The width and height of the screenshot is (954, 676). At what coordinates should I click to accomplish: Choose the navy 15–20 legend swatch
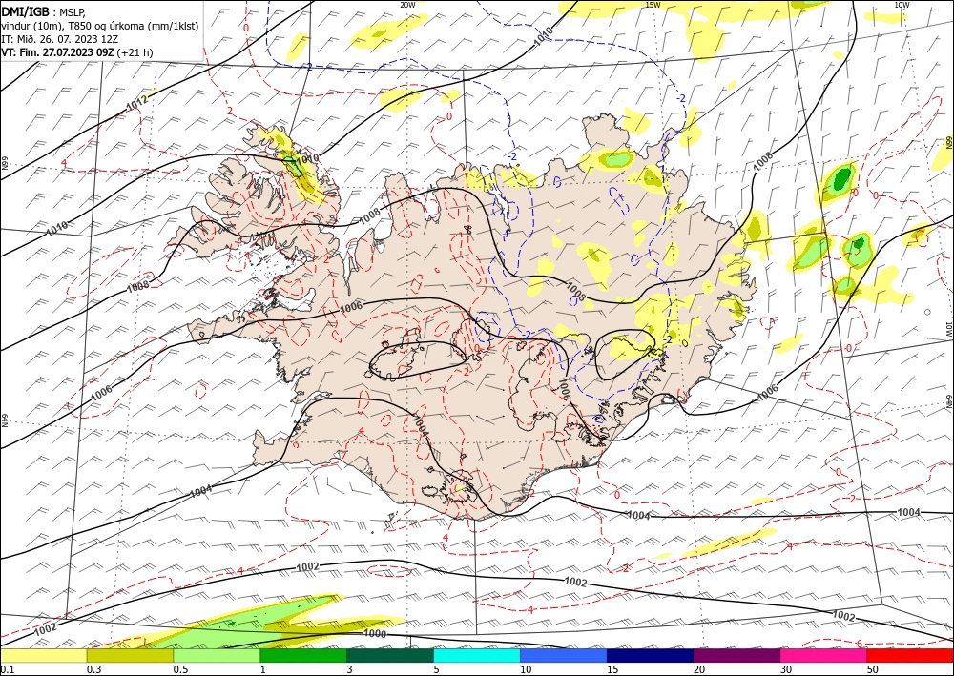pyautogui.click(x=651, y=656)
